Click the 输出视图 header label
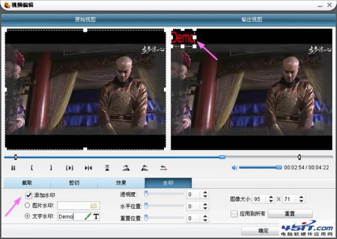Viewport: 337px width, 239px height. pos(252,19)
